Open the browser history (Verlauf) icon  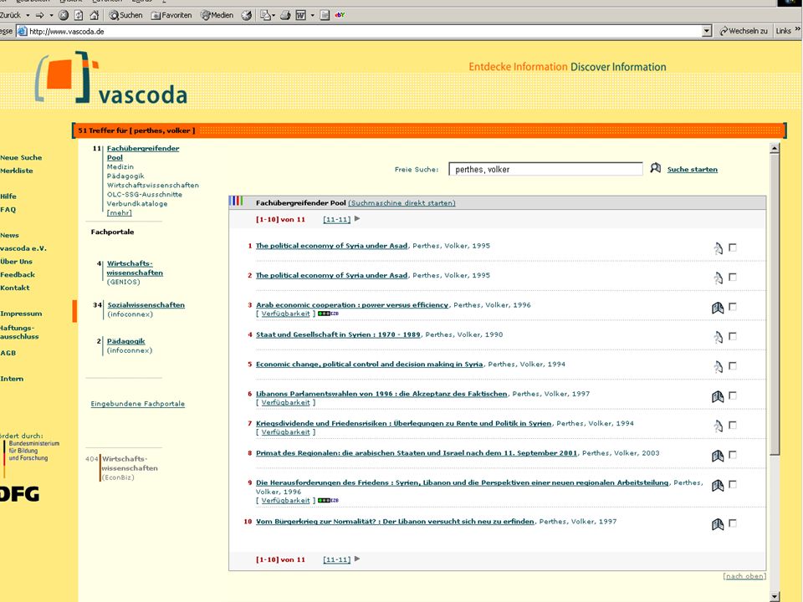246,15
